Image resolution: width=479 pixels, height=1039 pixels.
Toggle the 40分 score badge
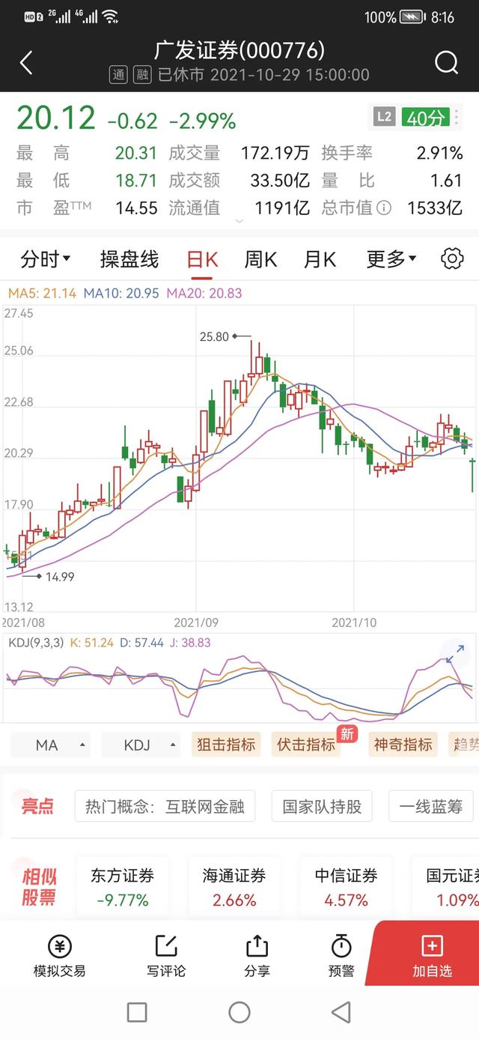[x=425, y=118]
